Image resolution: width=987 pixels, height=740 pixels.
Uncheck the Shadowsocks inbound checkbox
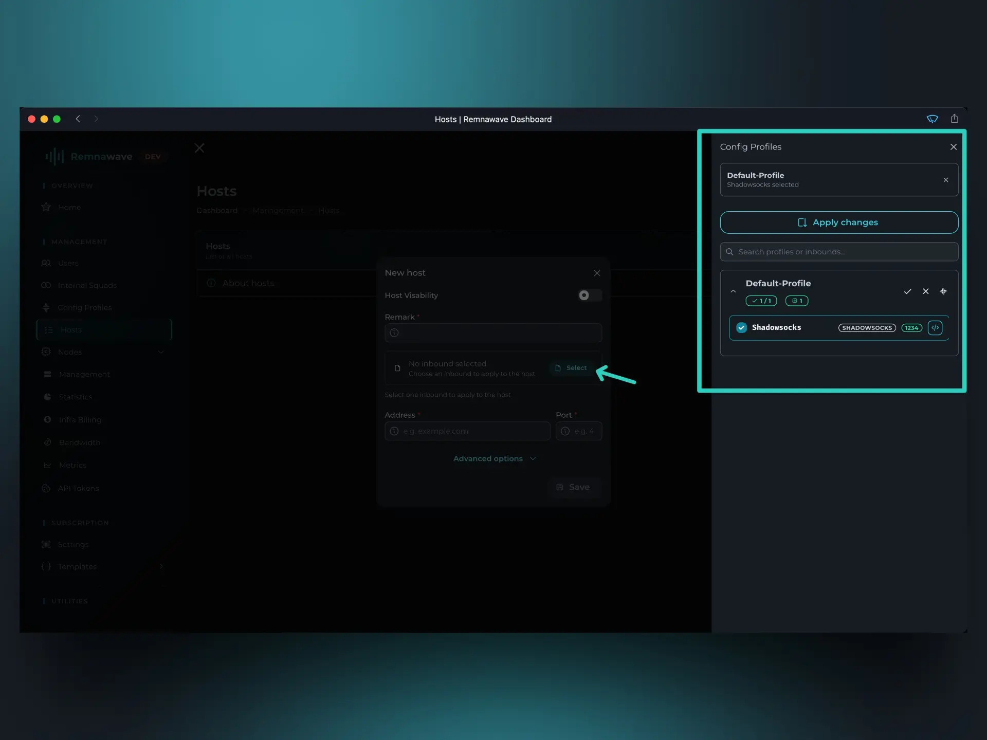coord(741,327)
